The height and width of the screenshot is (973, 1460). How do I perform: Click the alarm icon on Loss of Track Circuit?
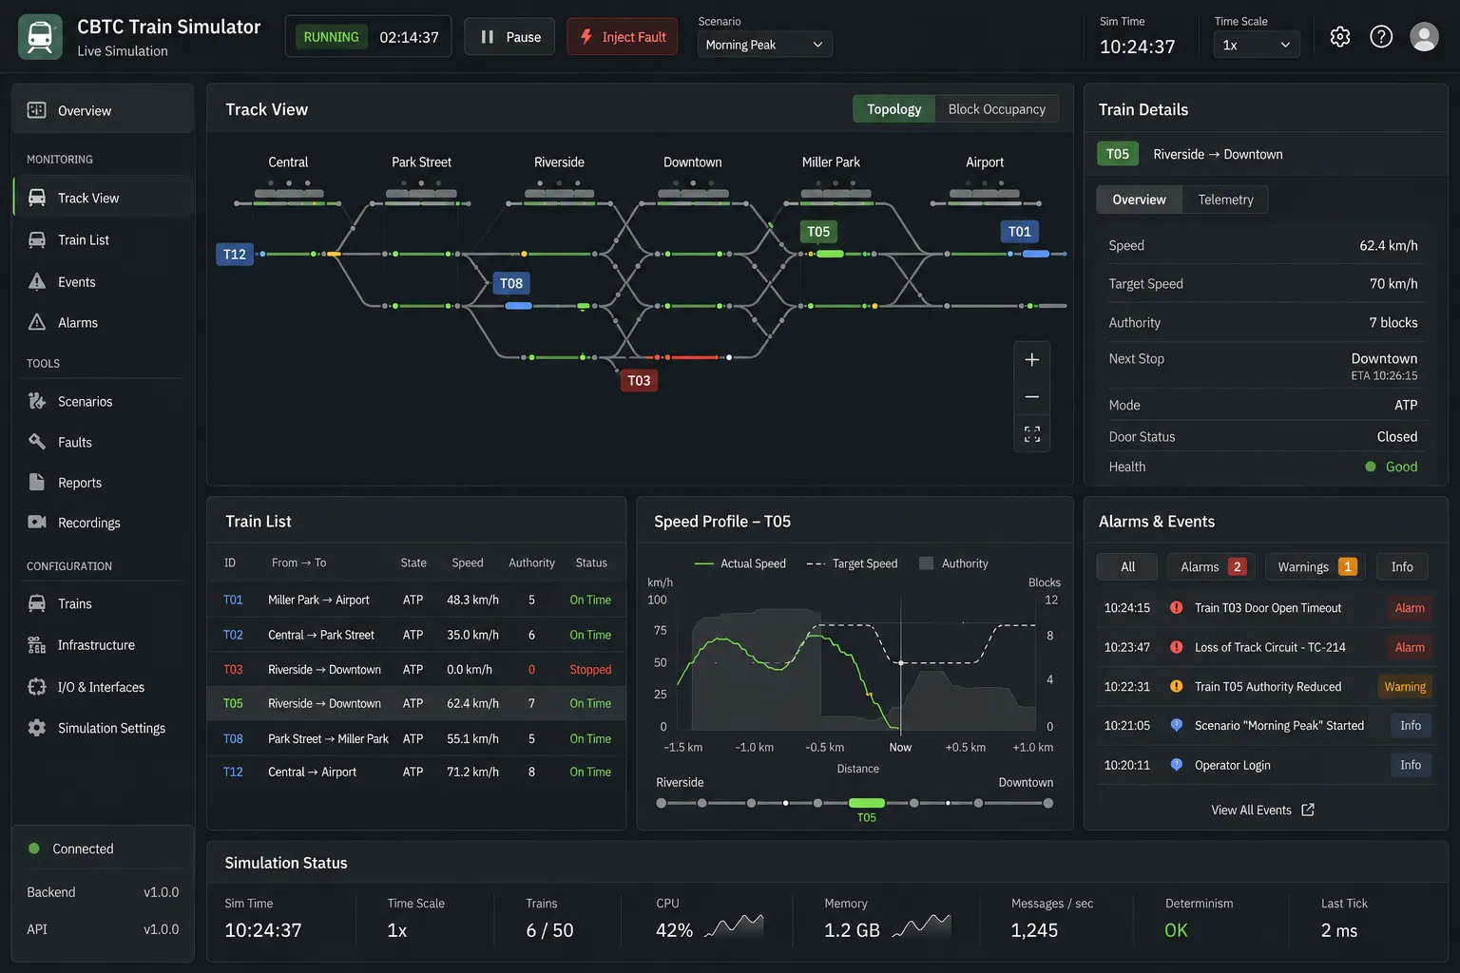click(x=1176, y=647)
